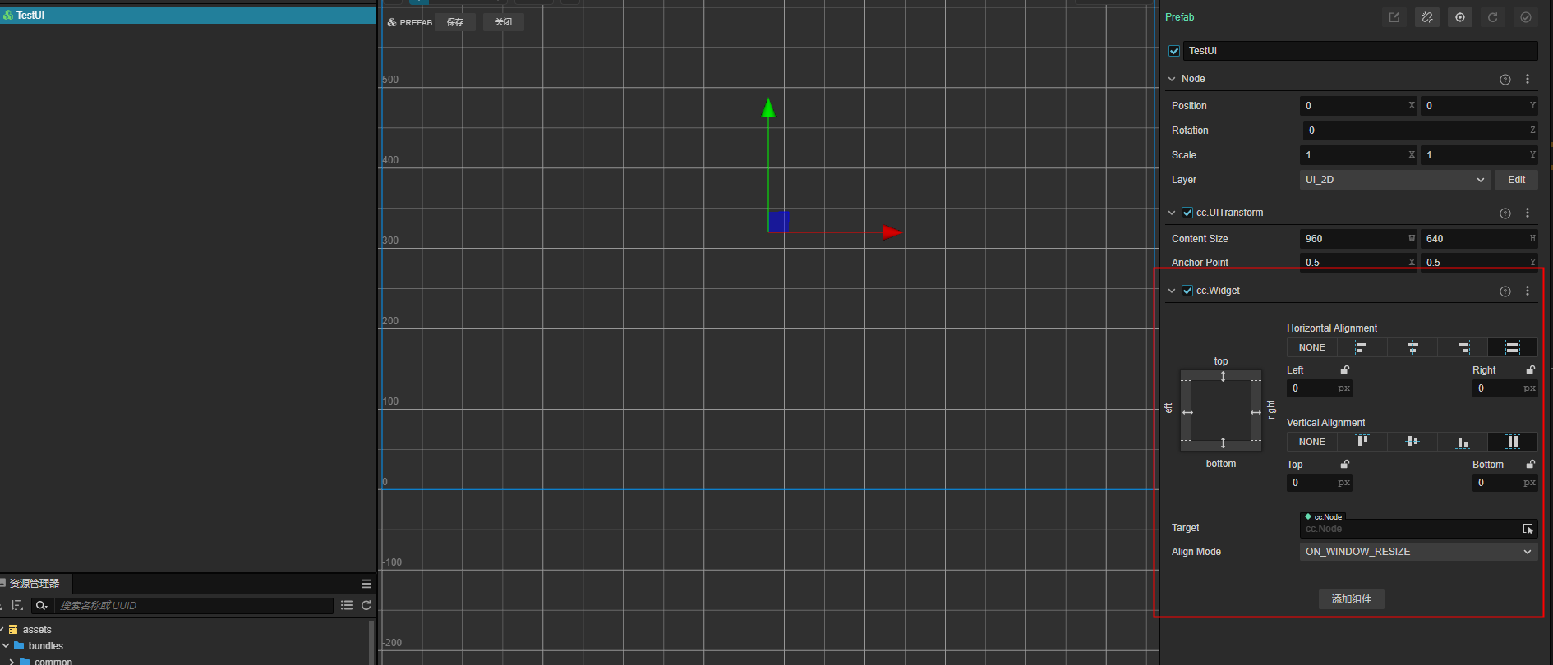This screenshot has height=665, width=1553.
Task: Collapse the cc.Widget section
Action: tap(1172, 291)
